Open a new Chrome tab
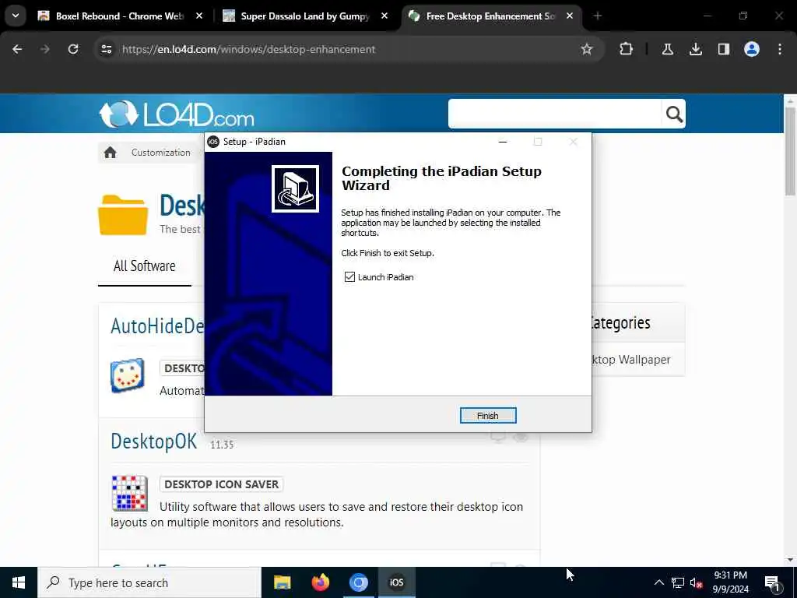797x598 pixels. (597, 16)
